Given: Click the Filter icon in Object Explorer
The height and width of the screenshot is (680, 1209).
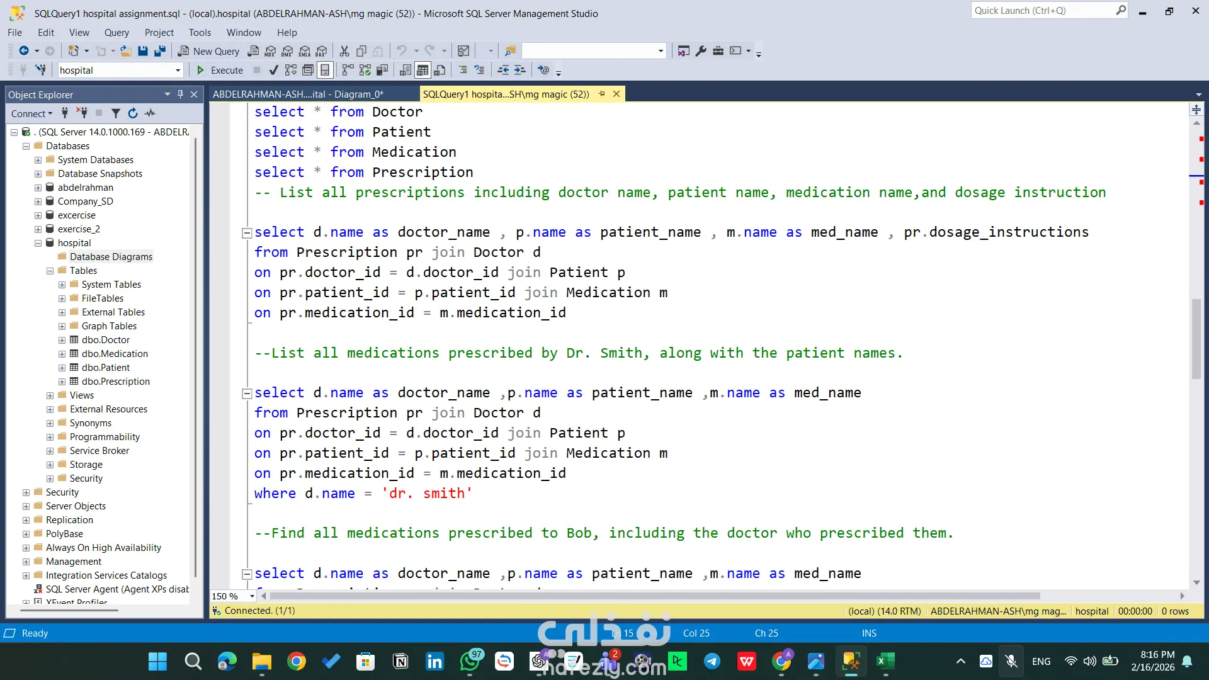Looking at the screenshot, I should [x=116, y=113].
